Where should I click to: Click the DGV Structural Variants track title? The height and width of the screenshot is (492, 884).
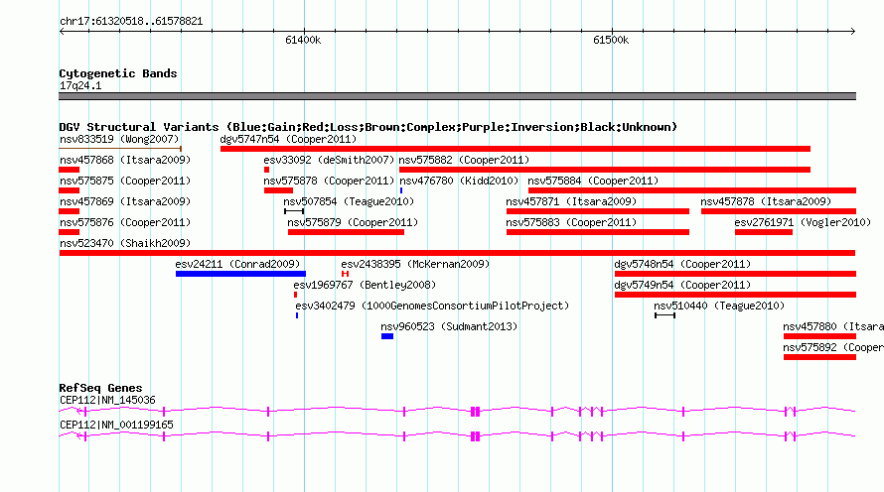click(368, 127)
